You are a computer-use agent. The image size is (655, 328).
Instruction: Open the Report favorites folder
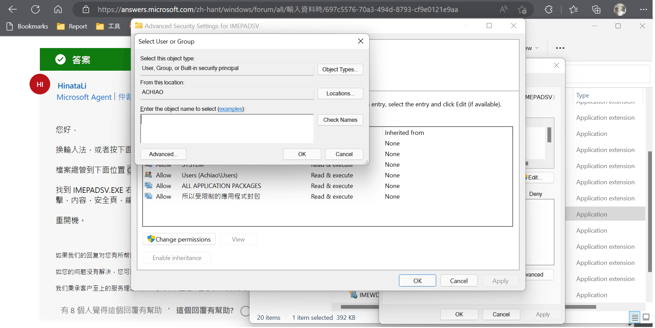pyautogui.click(x=72, y=26)
